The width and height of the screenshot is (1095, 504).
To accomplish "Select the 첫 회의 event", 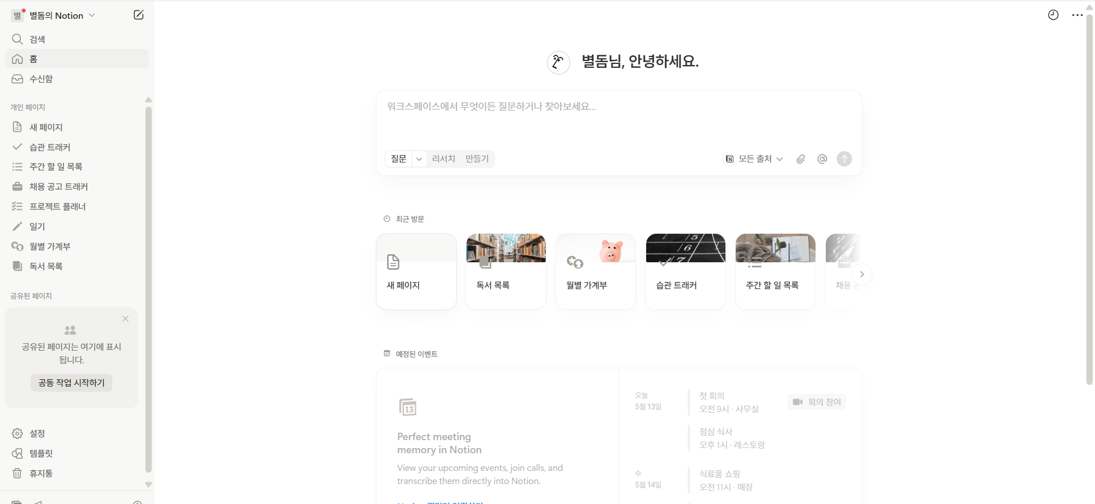I will coord(729,402).
